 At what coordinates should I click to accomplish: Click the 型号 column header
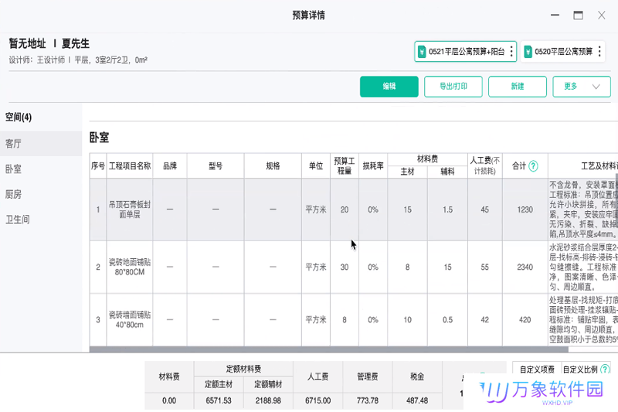click(216, 166)
